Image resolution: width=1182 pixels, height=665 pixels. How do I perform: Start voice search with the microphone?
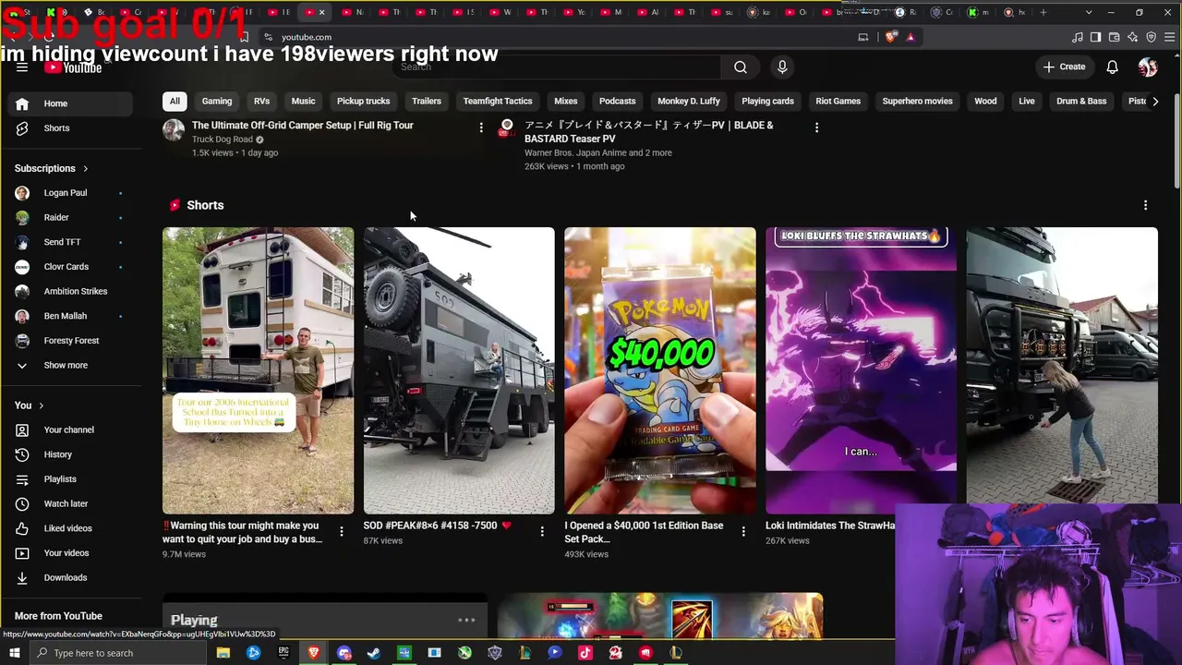coord(782,66)
